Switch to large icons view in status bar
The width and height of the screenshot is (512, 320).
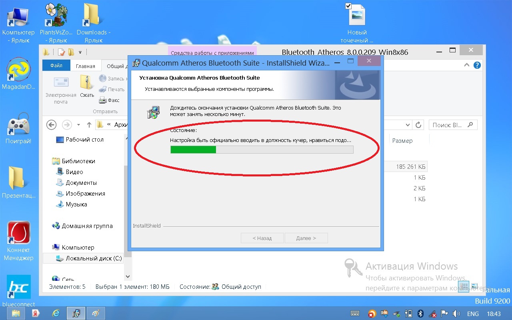[474, 286]
